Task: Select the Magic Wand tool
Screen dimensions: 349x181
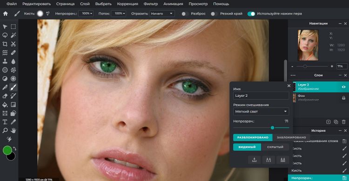Action: [13, 35]
